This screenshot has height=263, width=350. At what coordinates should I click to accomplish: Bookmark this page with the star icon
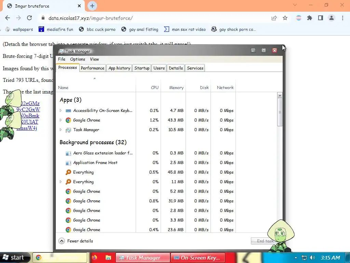285,18
